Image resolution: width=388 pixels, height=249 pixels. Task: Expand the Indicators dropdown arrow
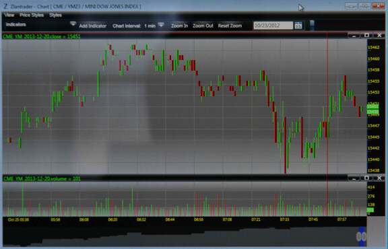point(73,24)
